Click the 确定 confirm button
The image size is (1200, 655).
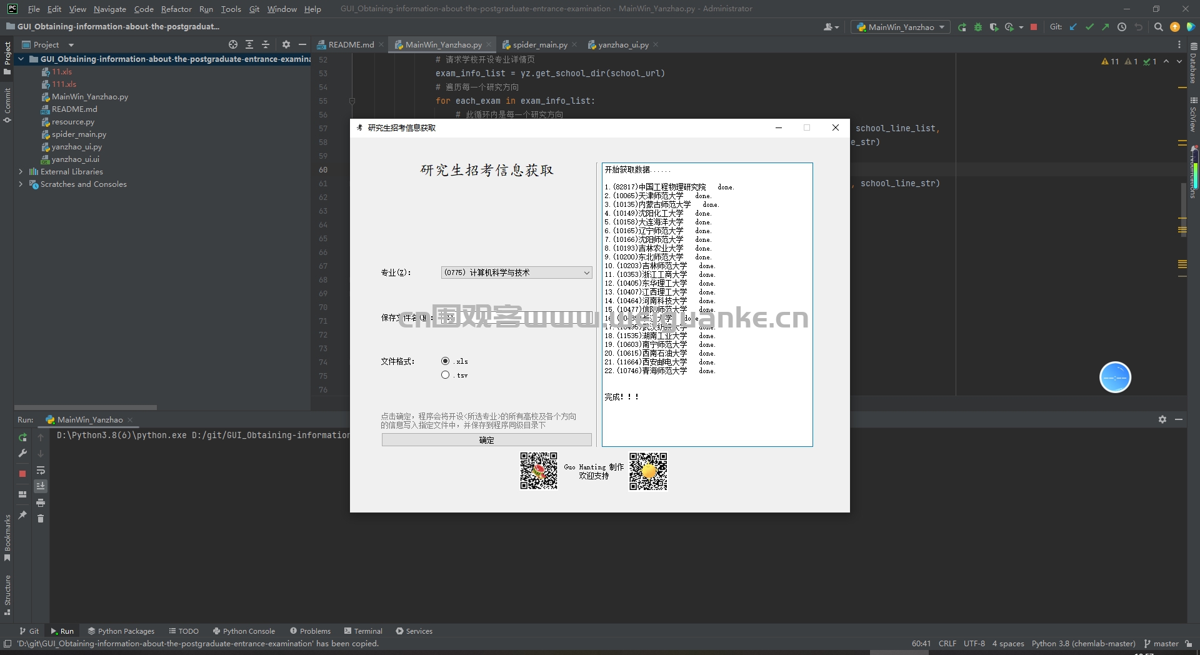pyautogui.click(x=486, y=440)
